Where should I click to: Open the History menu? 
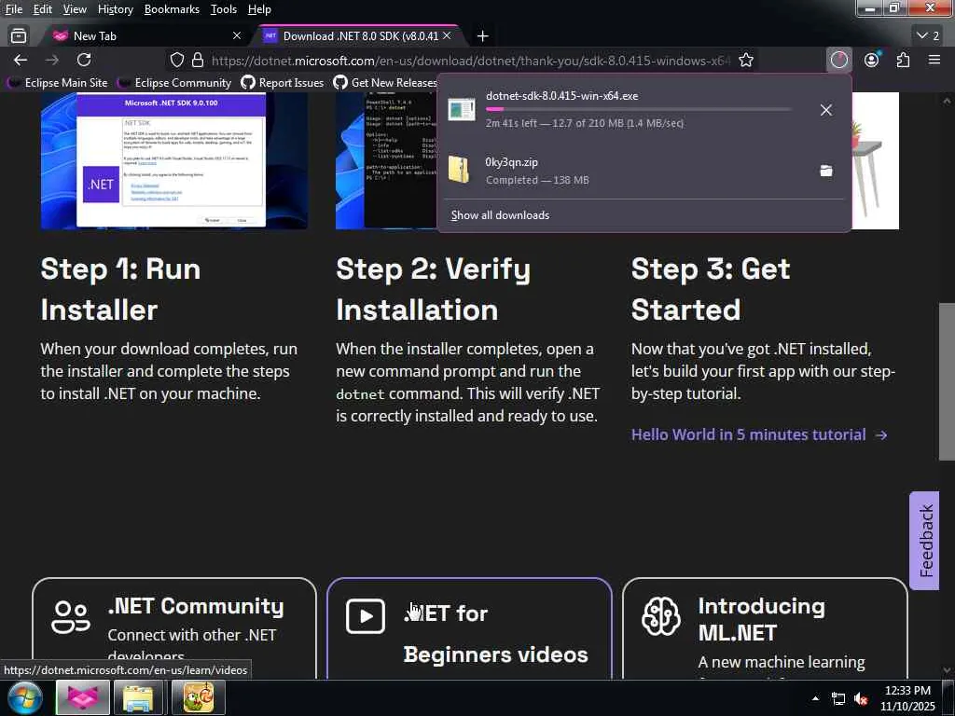[x=115, y=9]
